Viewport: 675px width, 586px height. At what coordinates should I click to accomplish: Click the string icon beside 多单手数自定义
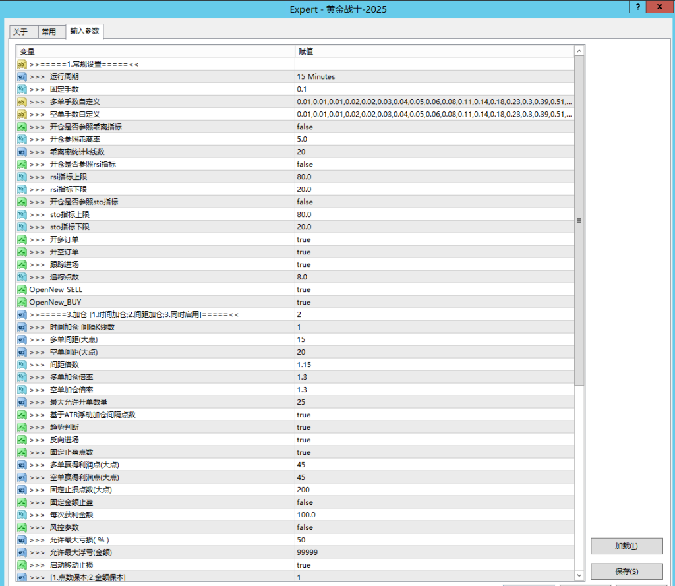click(x=20, y=102)
